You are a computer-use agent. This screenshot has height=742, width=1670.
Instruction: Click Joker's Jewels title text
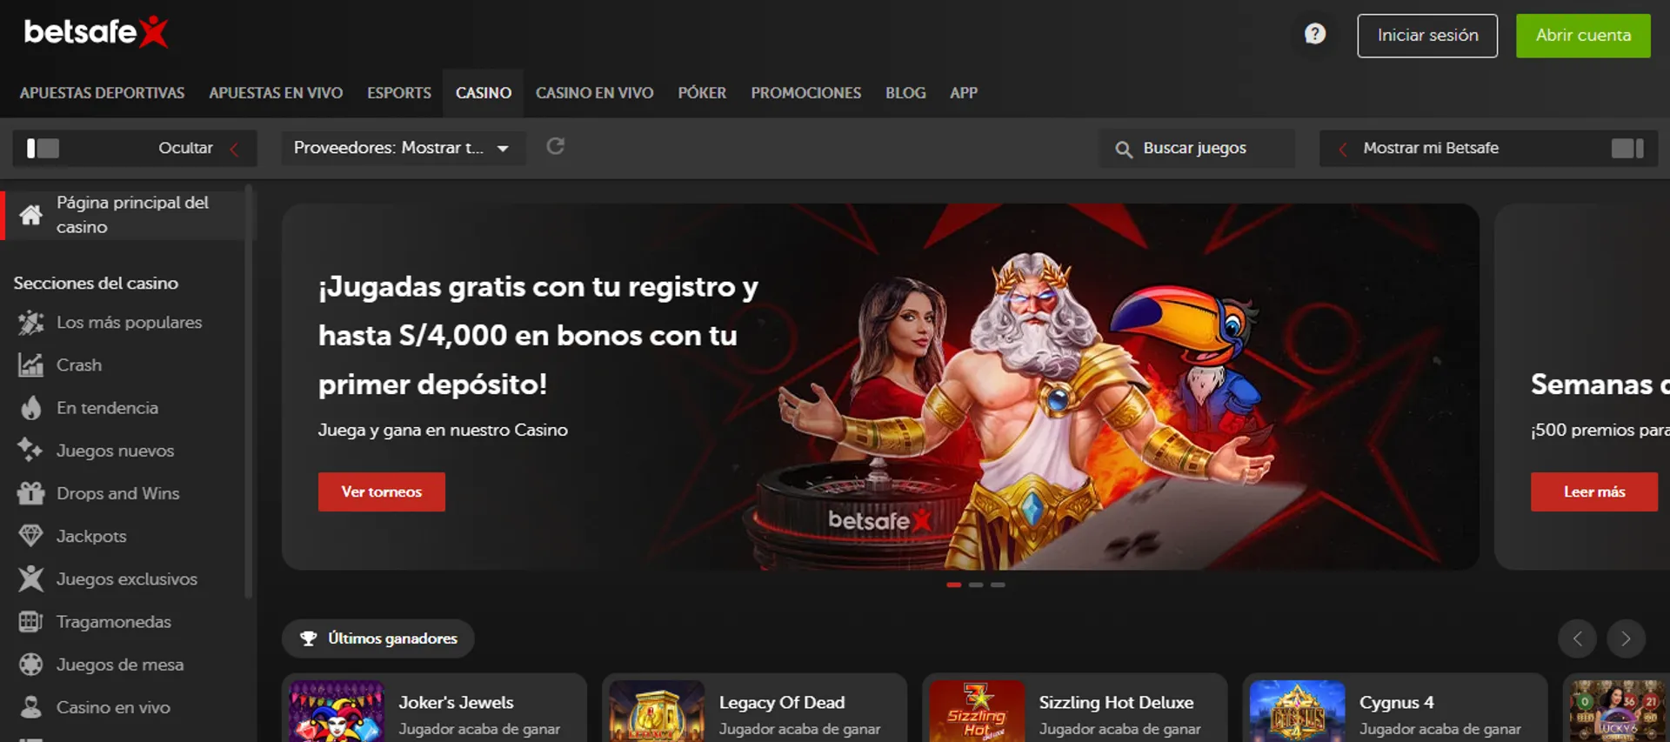tap(456, 703)
